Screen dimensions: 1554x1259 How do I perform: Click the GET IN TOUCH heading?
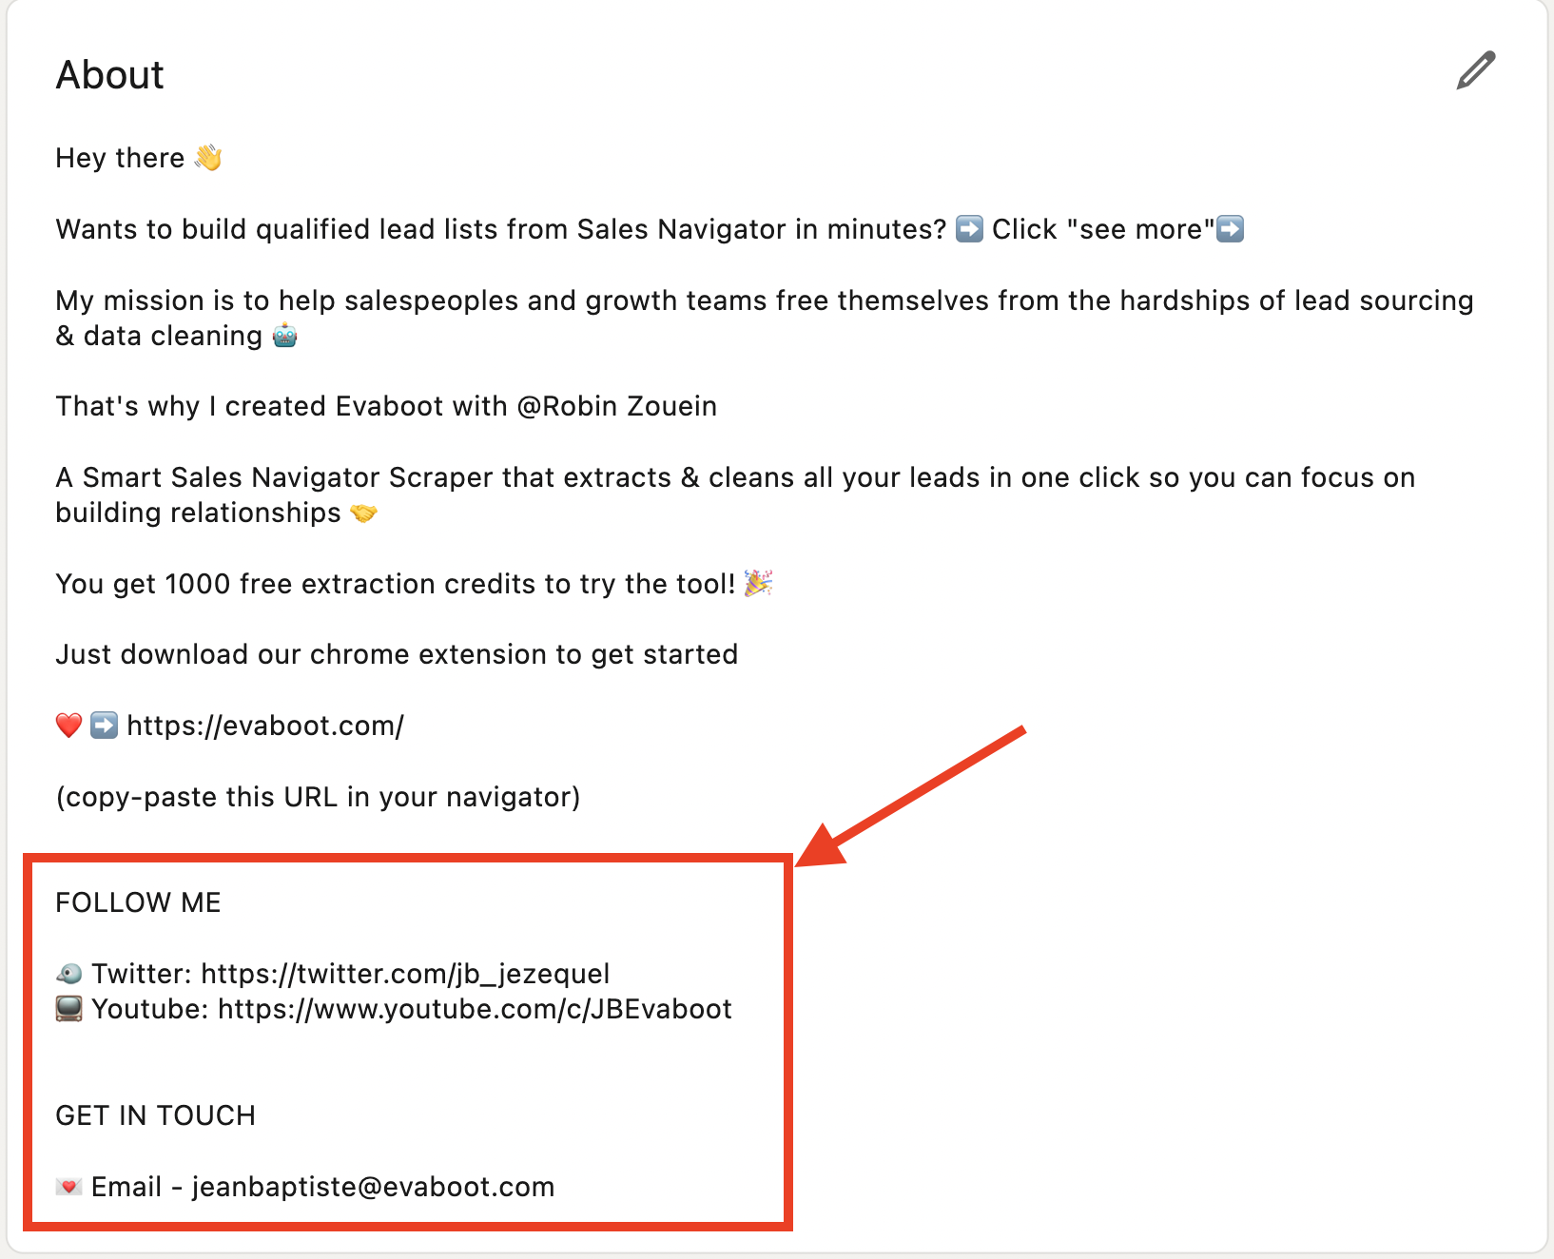pos(155,1115)
